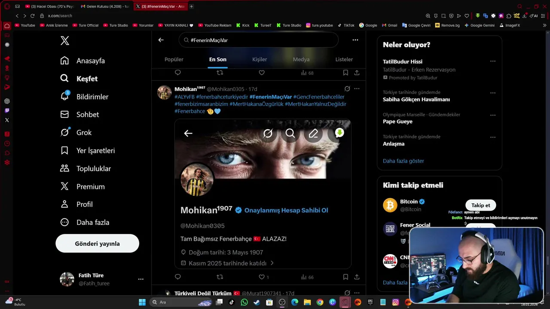Click browser reload button
Image resolution: width=550 pixels, height=309 pixels.
[32, 16]
